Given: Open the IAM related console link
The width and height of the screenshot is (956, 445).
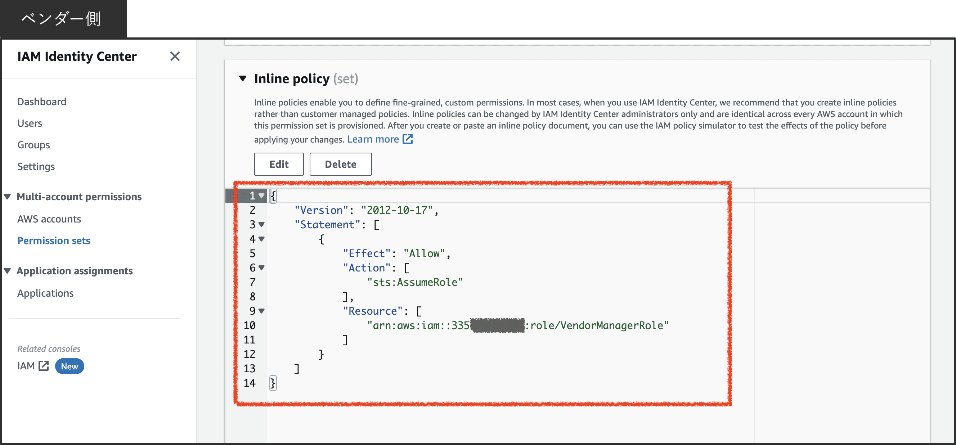Looking at the screenshot, I should click(x=26, y=366).
